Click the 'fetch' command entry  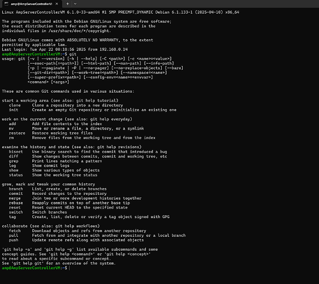(x=15, y=231)
